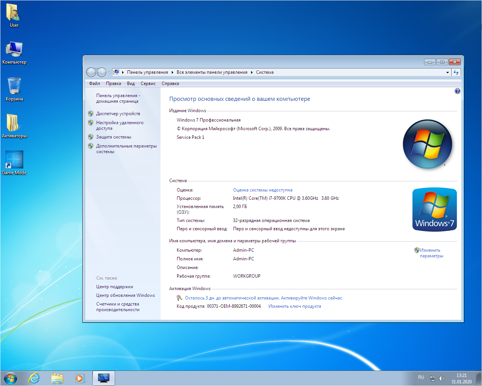
Task: Open Центр обновления Windows link
Action: 125,295
